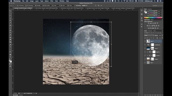Viewport: 172px width, 96px height.
Task: Open the Color panel flyout menu
Action: click(162, 9)
